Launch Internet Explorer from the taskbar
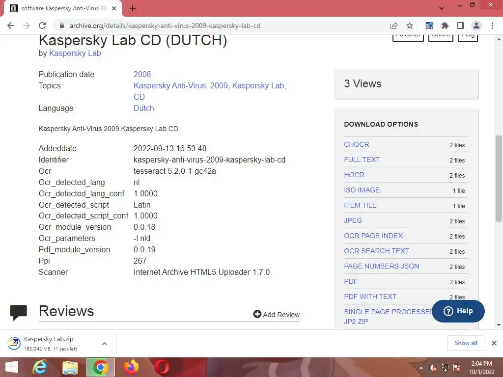The height and width of the screenshot is (377, 503). 40,367
